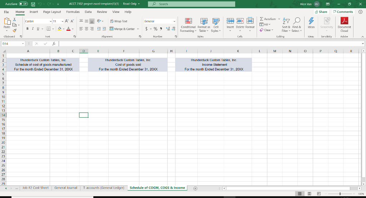Click the formula bar input
Viewport: 366px width, 198px height.
(x=210, y=44)
